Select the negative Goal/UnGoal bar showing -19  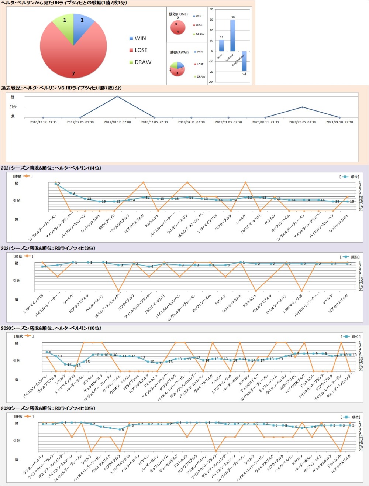244,61
